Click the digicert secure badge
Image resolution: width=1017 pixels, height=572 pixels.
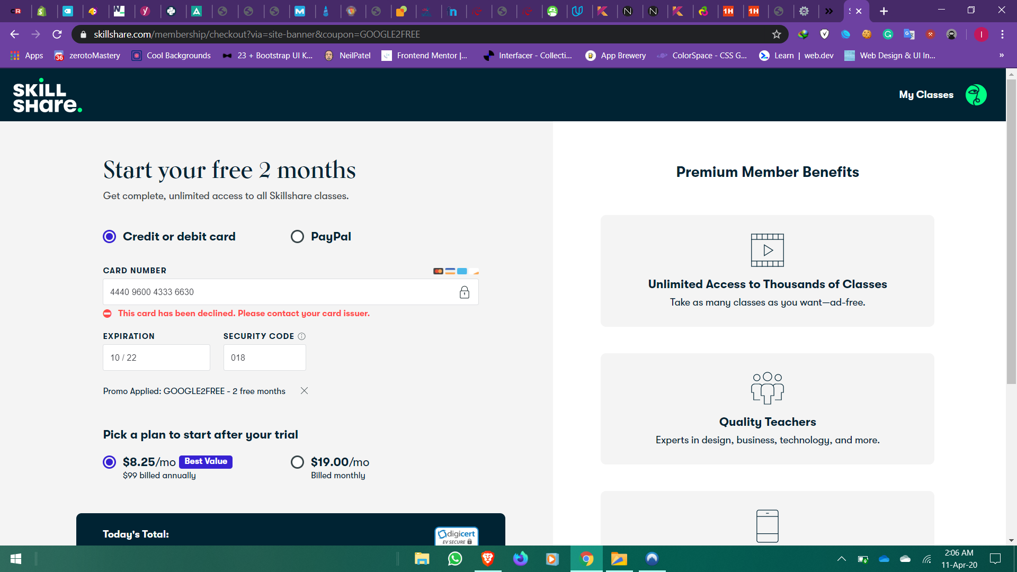point(457,535)
